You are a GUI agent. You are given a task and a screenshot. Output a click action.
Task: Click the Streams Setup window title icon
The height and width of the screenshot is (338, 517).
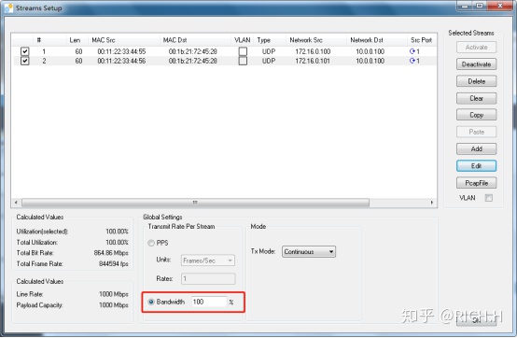pos(9,7)
